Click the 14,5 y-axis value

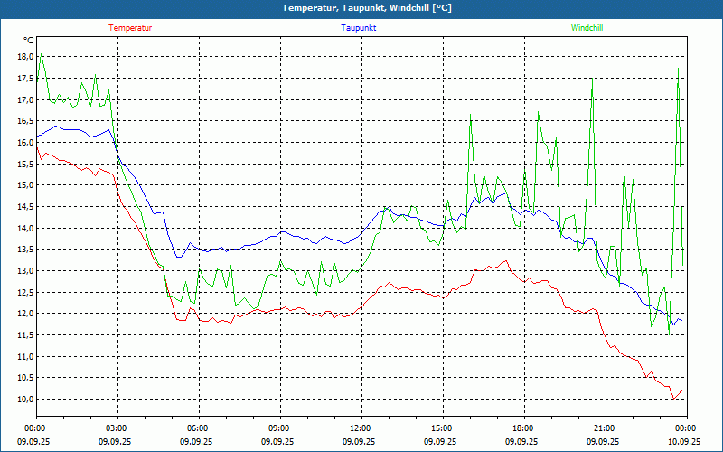pyautogui.click(x=26, y=207)
